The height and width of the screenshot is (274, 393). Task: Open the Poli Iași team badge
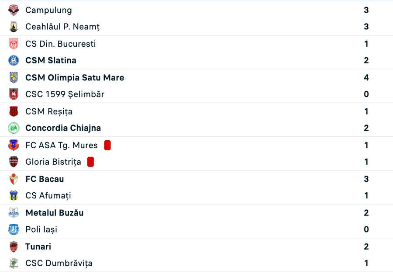point(13,229)
